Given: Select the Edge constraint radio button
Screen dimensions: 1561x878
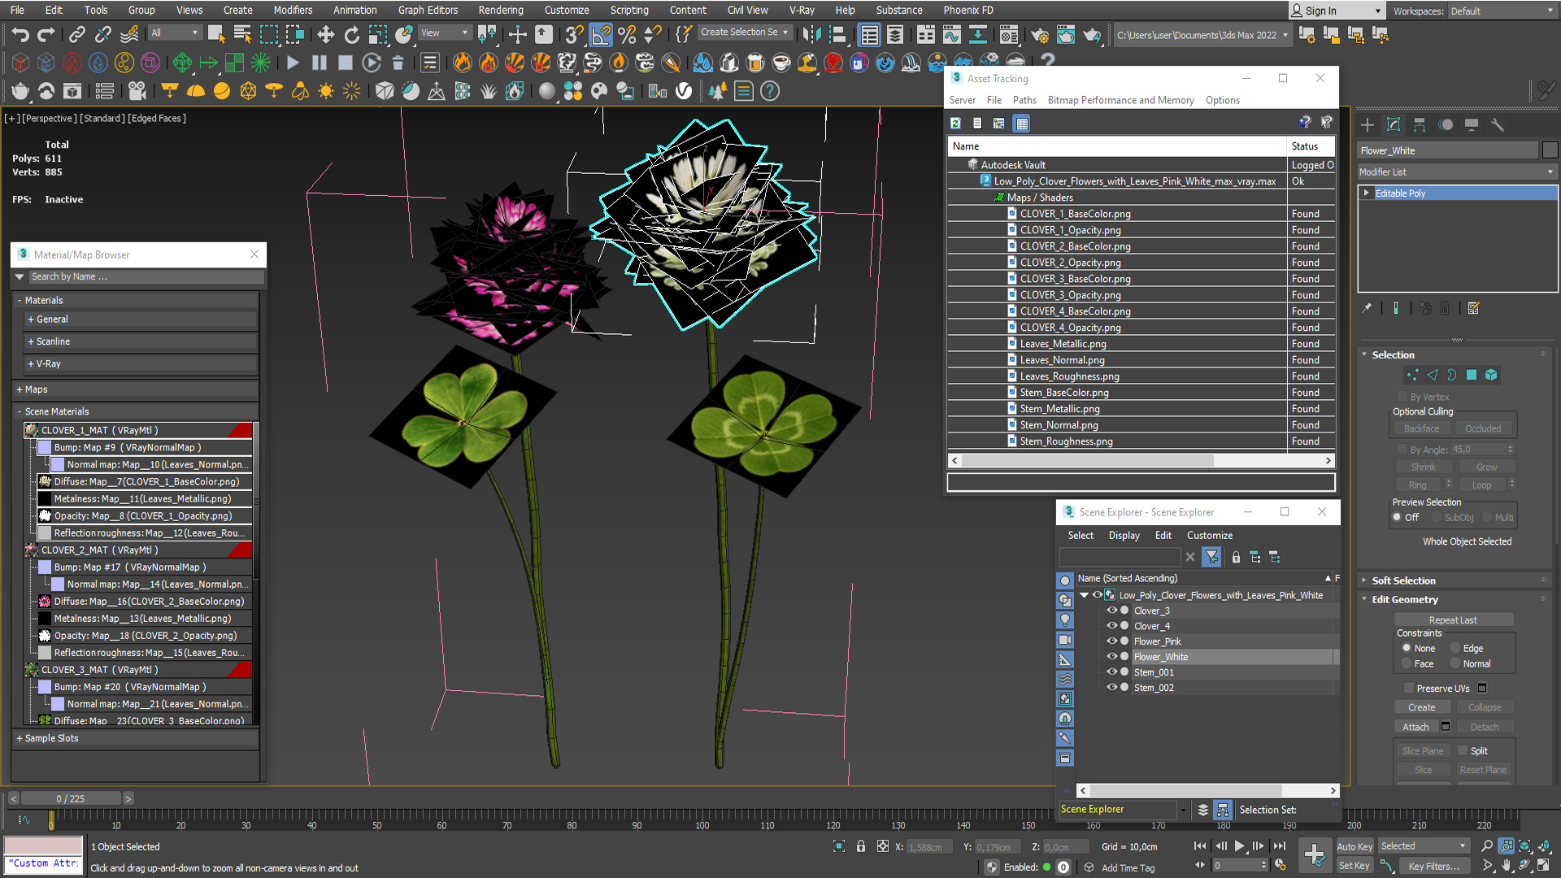Looking at the screenshot, I should [1455, 648].
